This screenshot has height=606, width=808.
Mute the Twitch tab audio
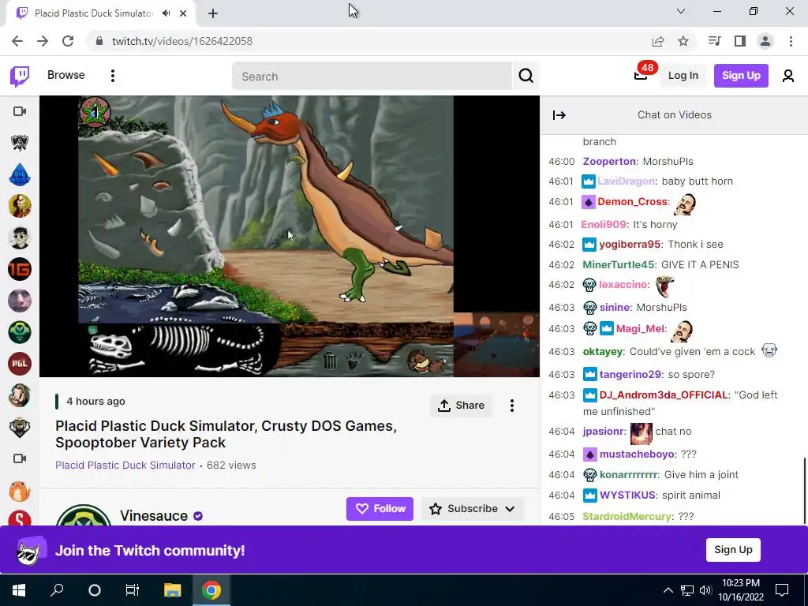(166, 13)
